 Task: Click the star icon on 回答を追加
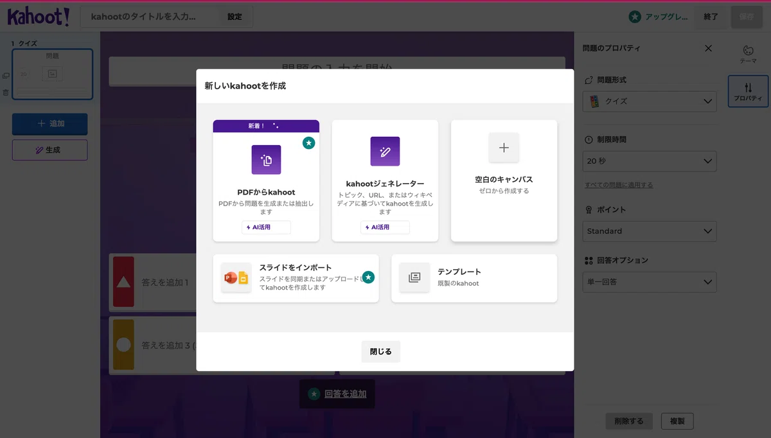pos(314,394)
